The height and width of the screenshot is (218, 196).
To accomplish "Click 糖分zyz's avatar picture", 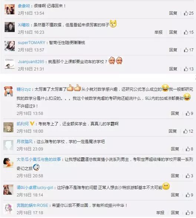I will (x=9, y=91).
